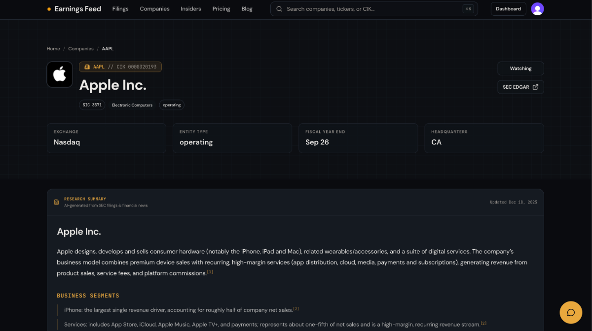Click the Dashboard button

[508, 9]
